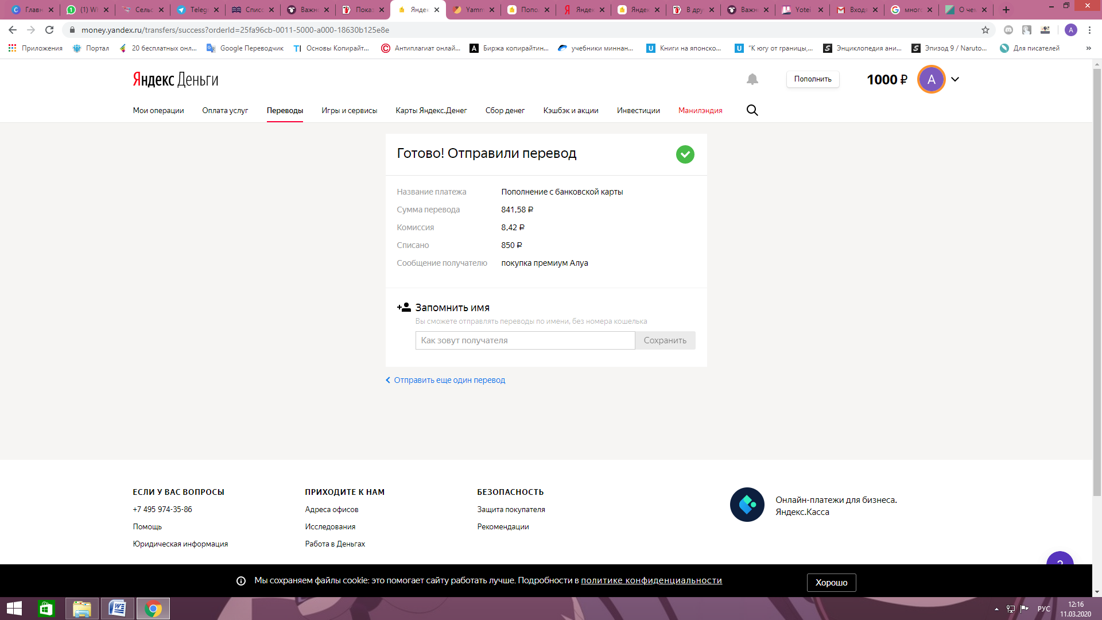Expand account dropdown arrow beside avatar

[x=955, y=79]
